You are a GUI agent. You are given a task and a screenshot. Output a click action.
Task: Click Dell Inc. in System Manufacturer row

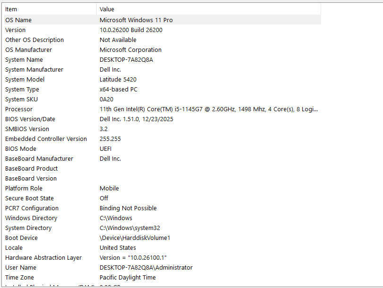tap(110, 69)
